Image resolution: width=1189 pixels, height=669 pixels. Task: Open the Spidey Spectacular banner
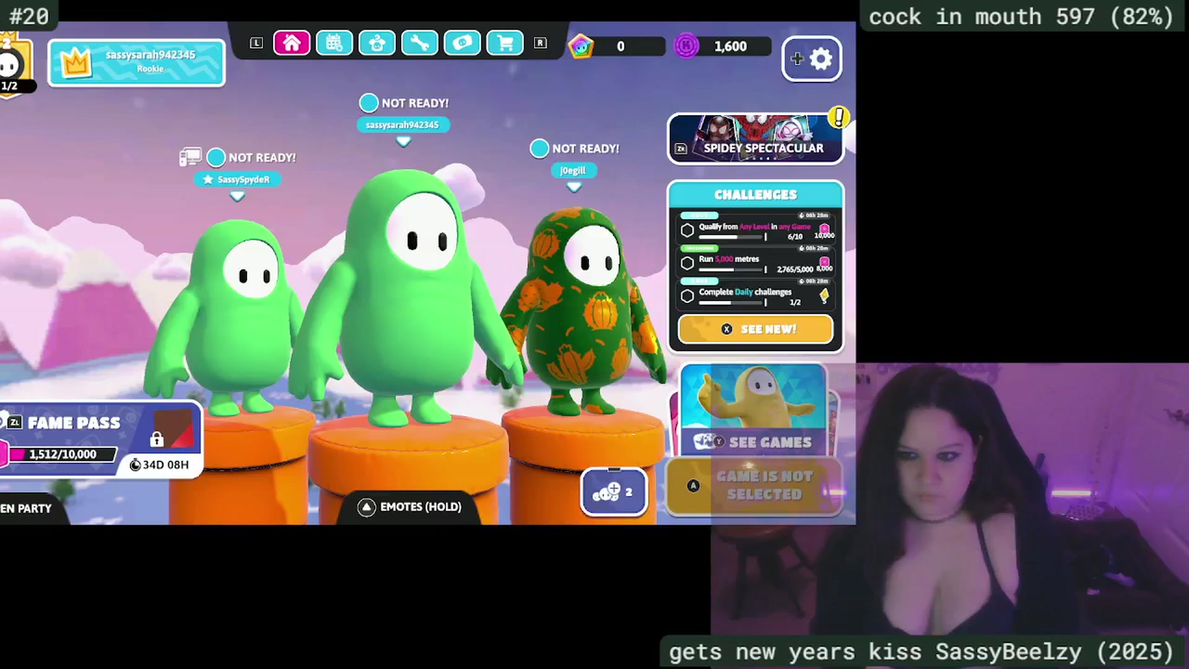[756, 139]
